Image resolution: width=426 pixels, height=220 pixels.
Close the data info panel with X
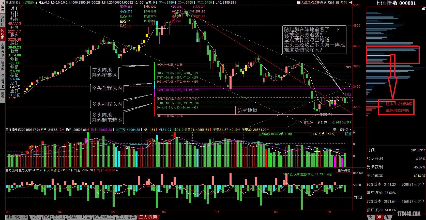(21, 7)
